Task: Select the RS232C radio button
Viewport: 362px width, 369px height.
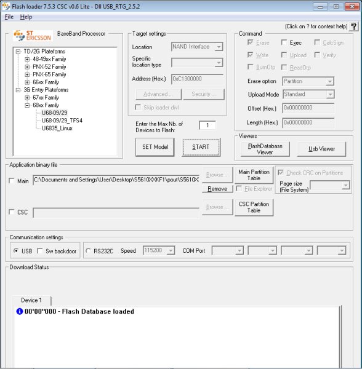Action: pyautogui.click(x=88, y=251)
